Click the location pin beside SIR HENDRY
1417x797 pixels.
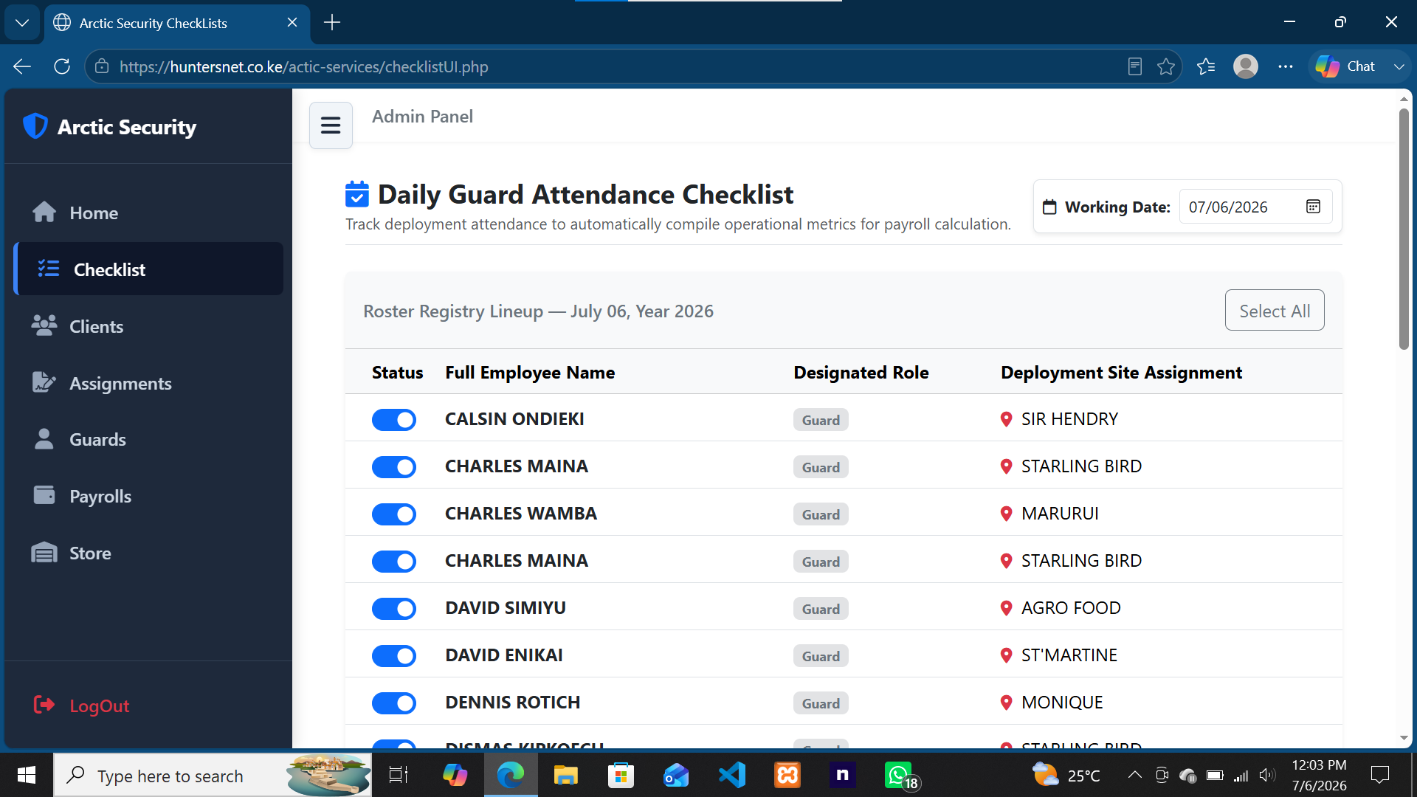click(x=1006, y=419)
